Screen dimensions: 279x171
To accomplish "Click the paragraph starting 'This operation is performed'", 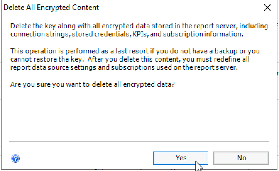I will [135, 59].
